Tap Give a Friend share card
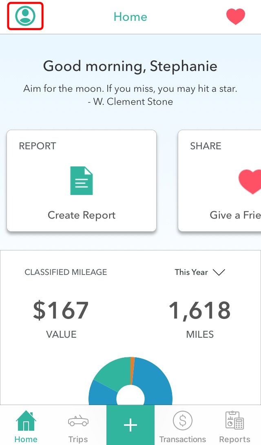 219,181
